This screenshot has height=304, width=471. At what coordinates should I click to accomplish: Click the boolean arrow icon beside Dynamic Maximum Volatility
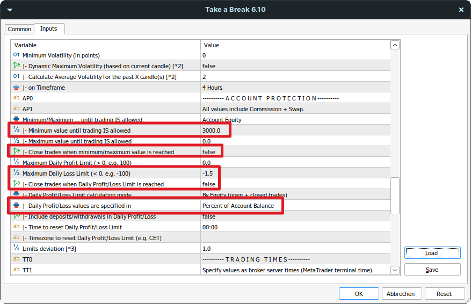pos(16,66)
